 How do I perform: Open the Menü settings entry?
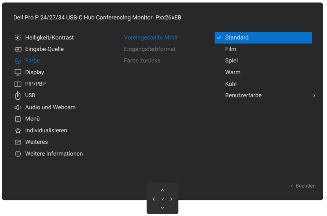(x=32, y=119)
